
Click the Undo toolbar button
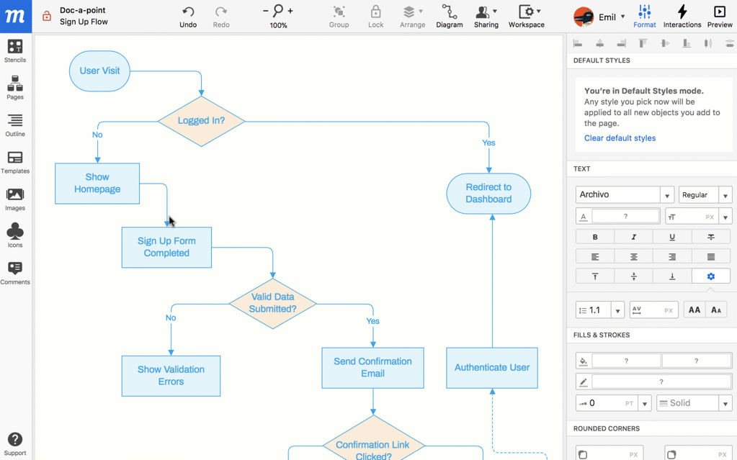click(x=187, y=16)
